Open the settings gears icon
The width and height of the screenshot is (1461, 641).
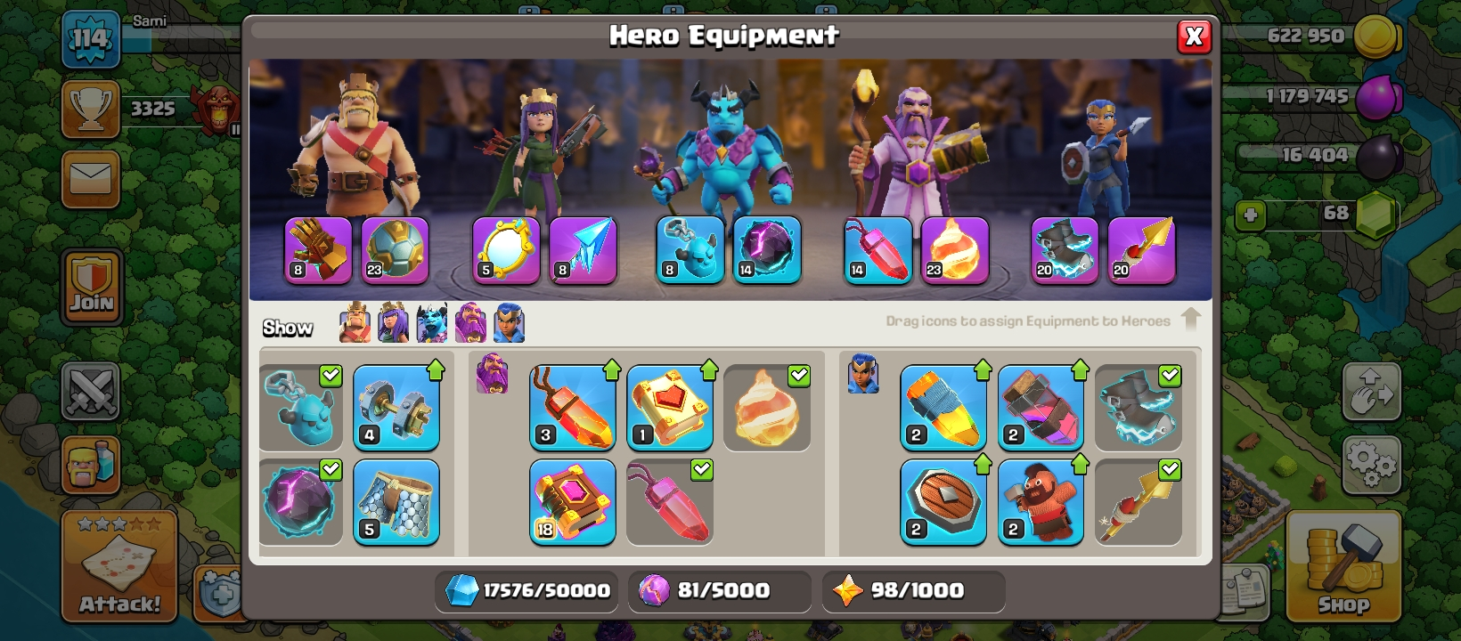coord(1371,464)
